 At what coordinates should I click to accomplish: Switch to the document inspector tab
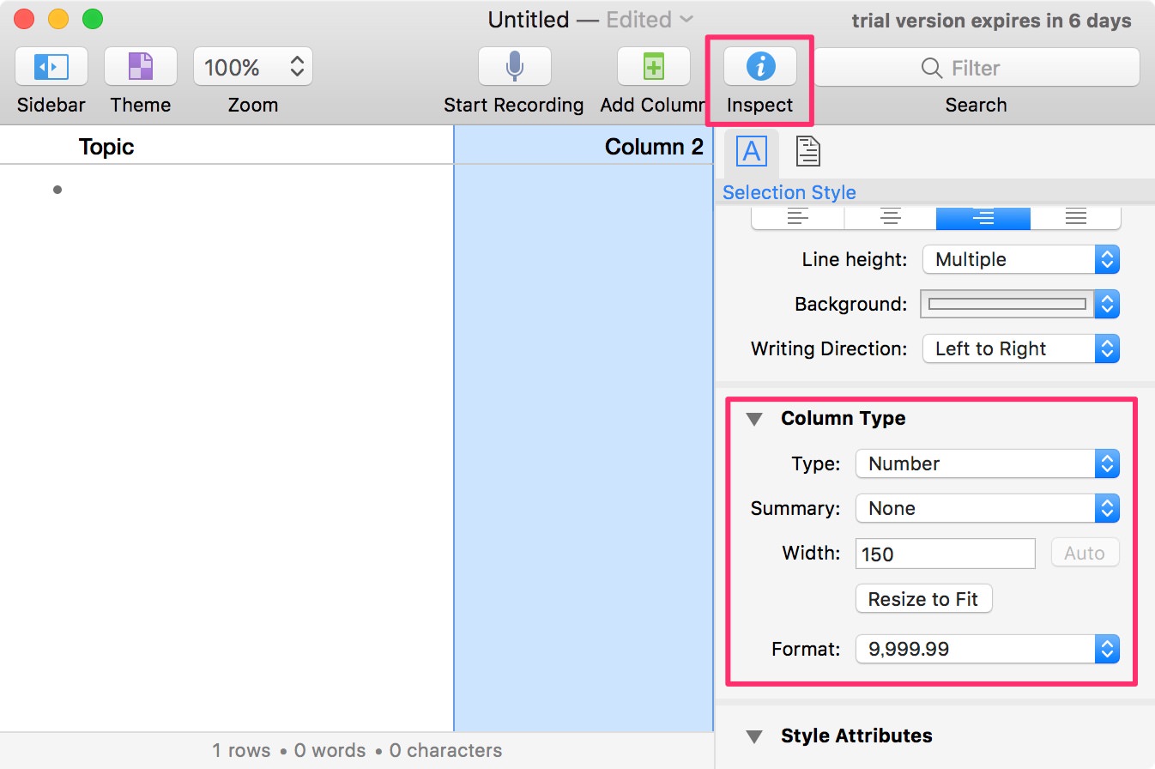[x=807, y=152]
